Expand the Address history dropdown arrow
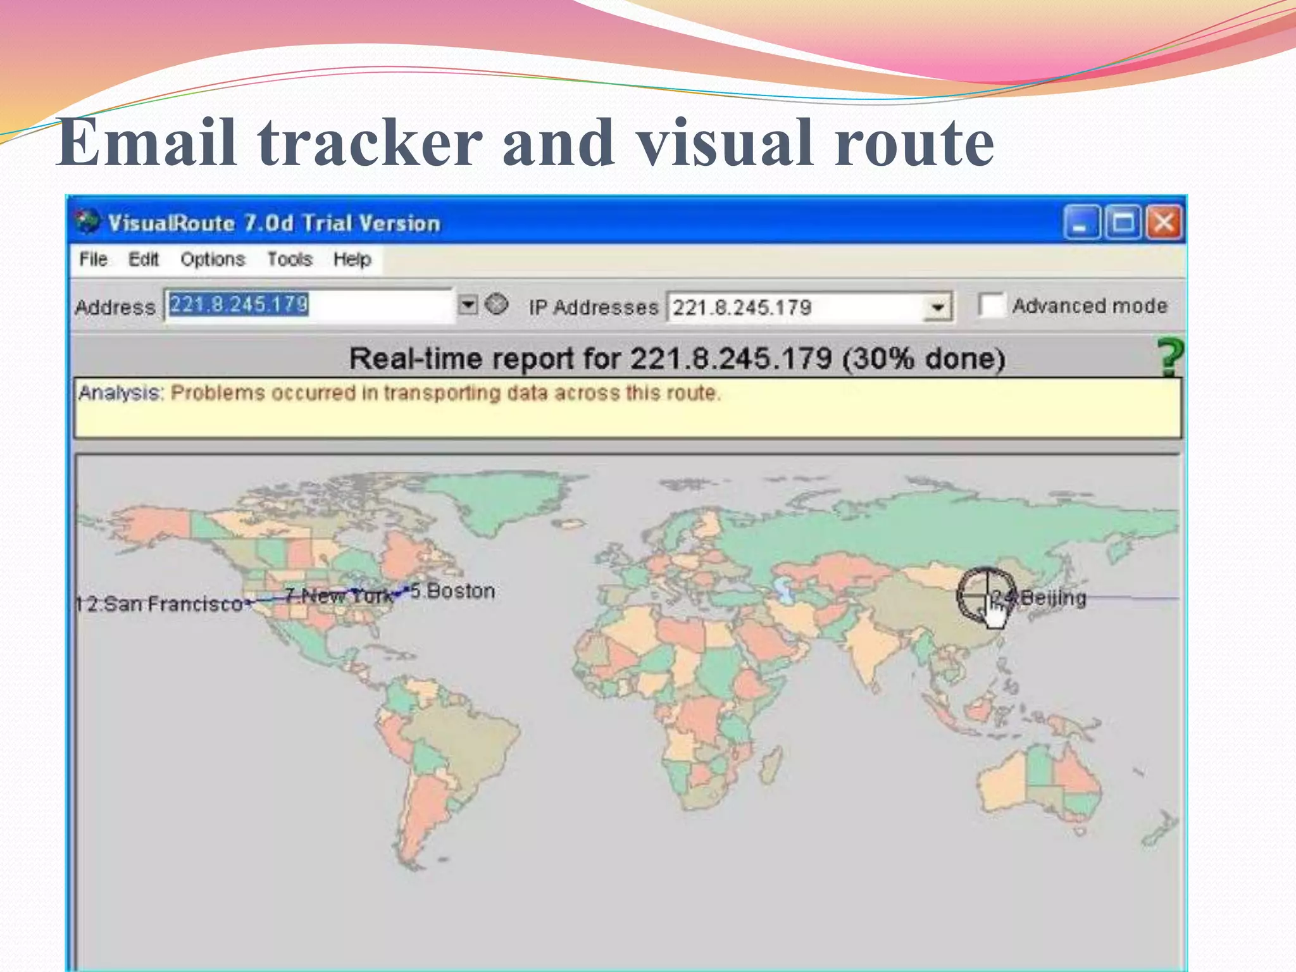This screenshot has height=972, width=1296. [x=468, y=305]
